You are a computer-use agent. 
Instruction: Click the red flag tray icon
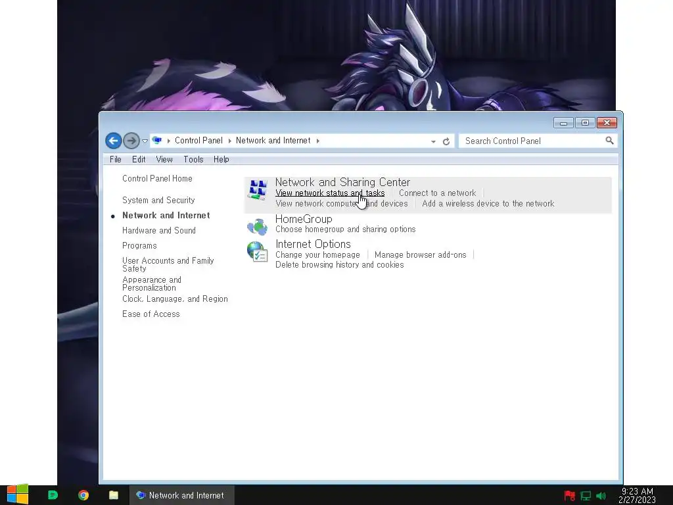point(570,496)
